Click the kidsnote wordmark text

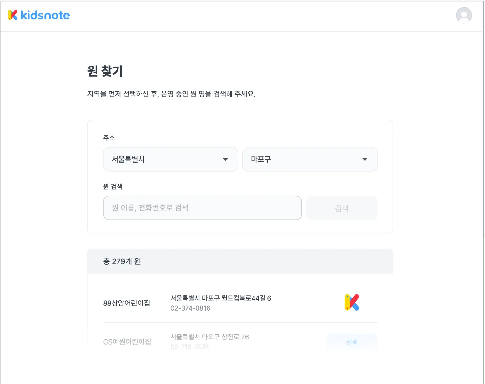[45, 15]
